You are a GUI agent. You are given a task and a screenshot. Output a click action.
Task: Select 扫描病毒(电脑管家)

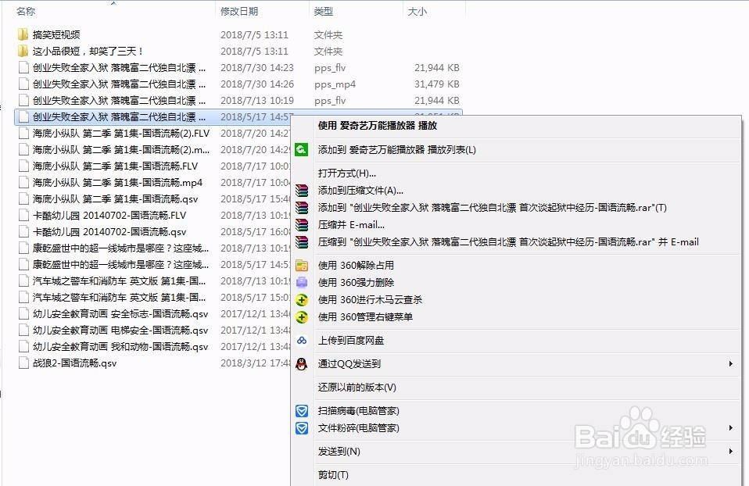coord(358,410)
